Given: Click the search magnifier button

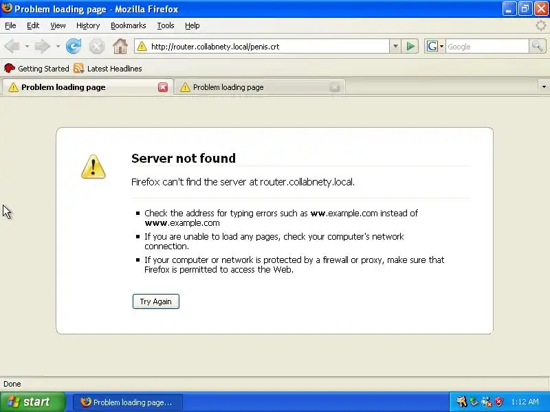Looking at the screenshot, I should click(x=538, y=46).
